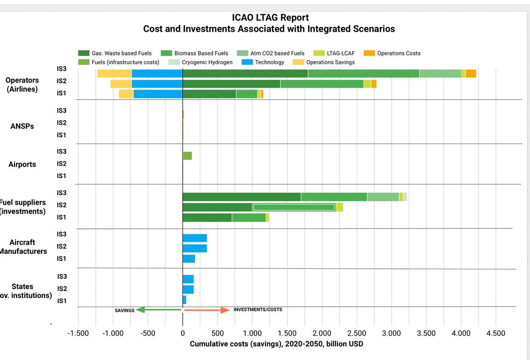Screen dimensions: 530x360
Task: Click the Airports IS3 fuel infrastructure bar
Action: pyautogui.click(x=187, y=156)
